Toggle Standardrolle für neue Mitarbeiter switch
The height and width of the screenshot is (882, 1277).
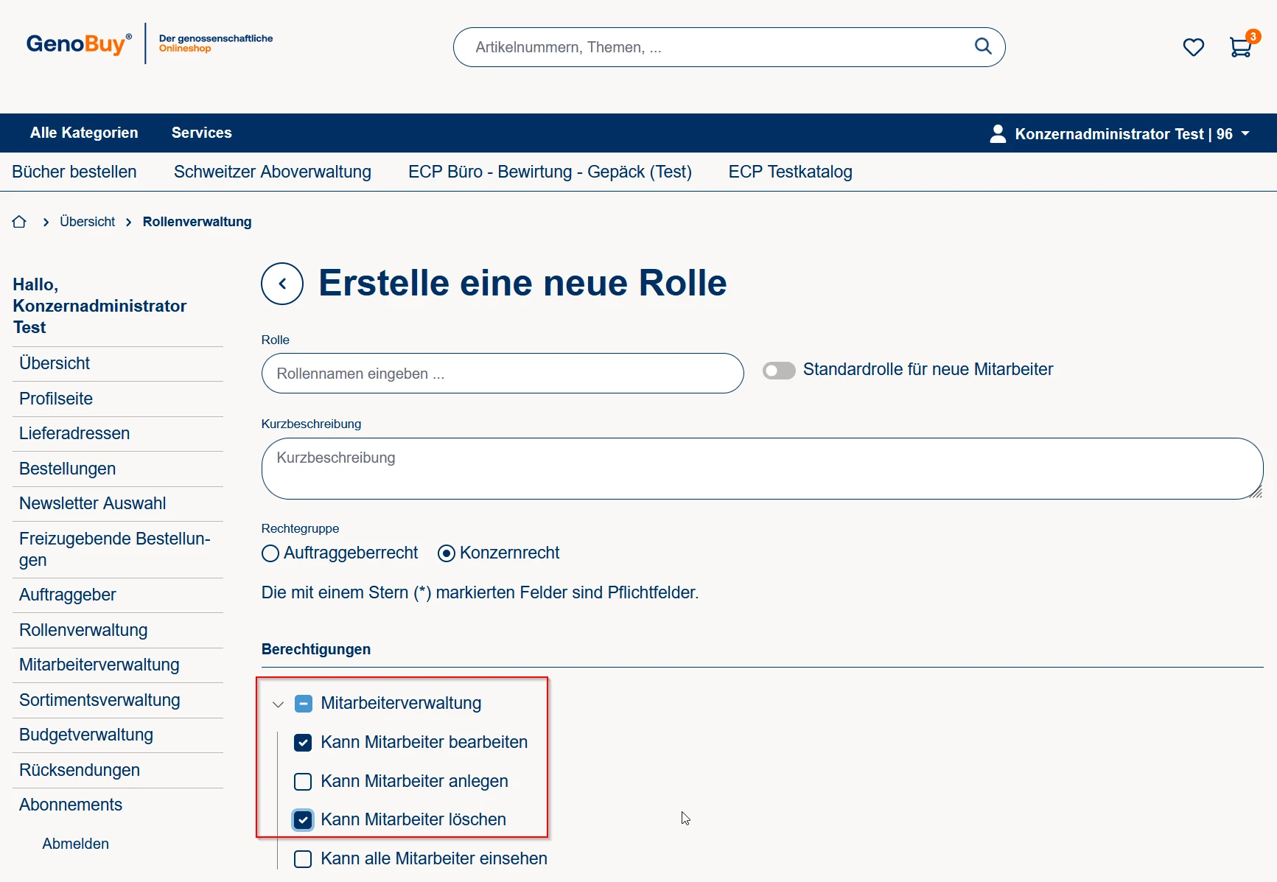779,370
